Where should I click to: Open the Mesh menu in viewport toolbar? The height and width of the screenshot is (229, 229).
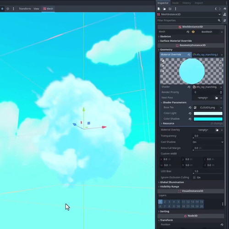pyautogui.click(x=48, y=9)
